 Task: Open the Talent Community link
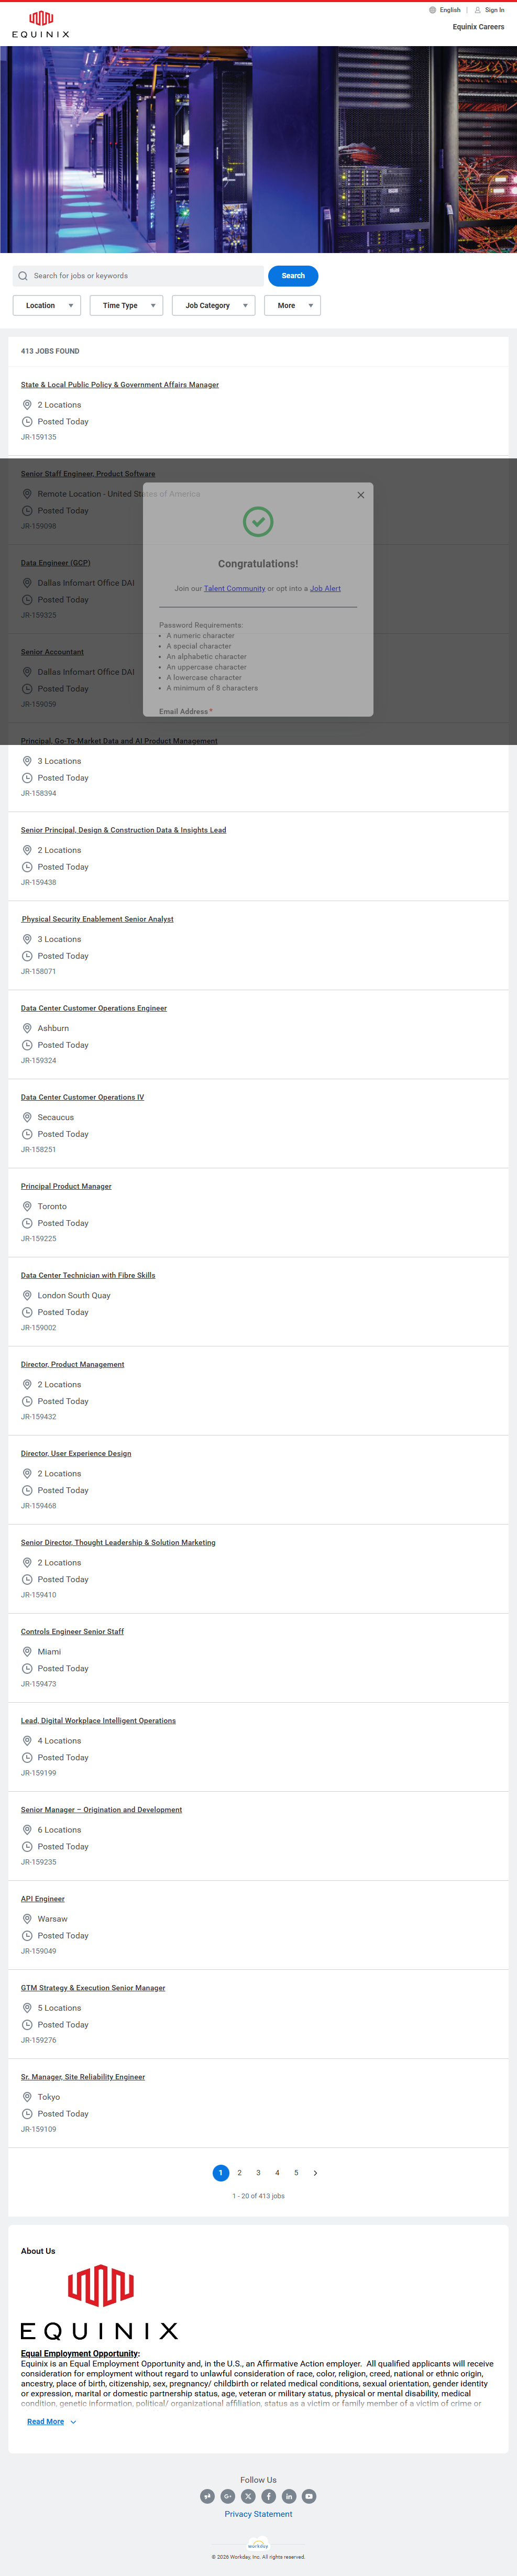point(234,589)
